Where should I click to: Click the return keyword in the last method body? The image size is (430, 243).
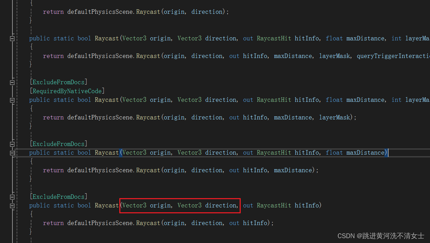pyautogui.click(x=53, y=223)
